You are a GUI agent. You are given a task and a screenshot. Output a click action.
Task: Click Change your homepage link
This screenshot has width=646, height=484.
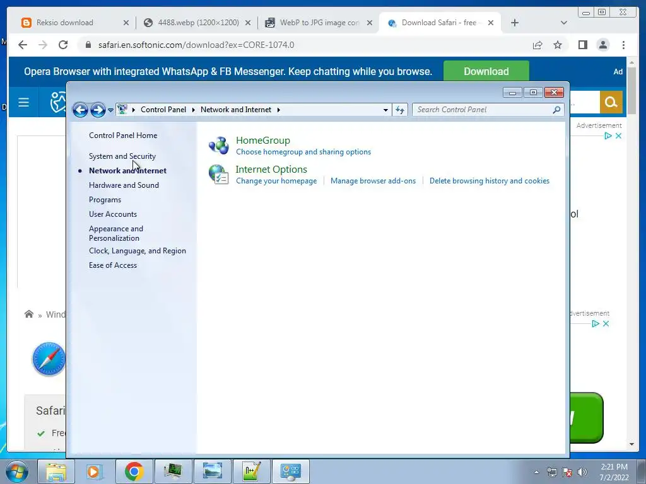coord(276,181)
